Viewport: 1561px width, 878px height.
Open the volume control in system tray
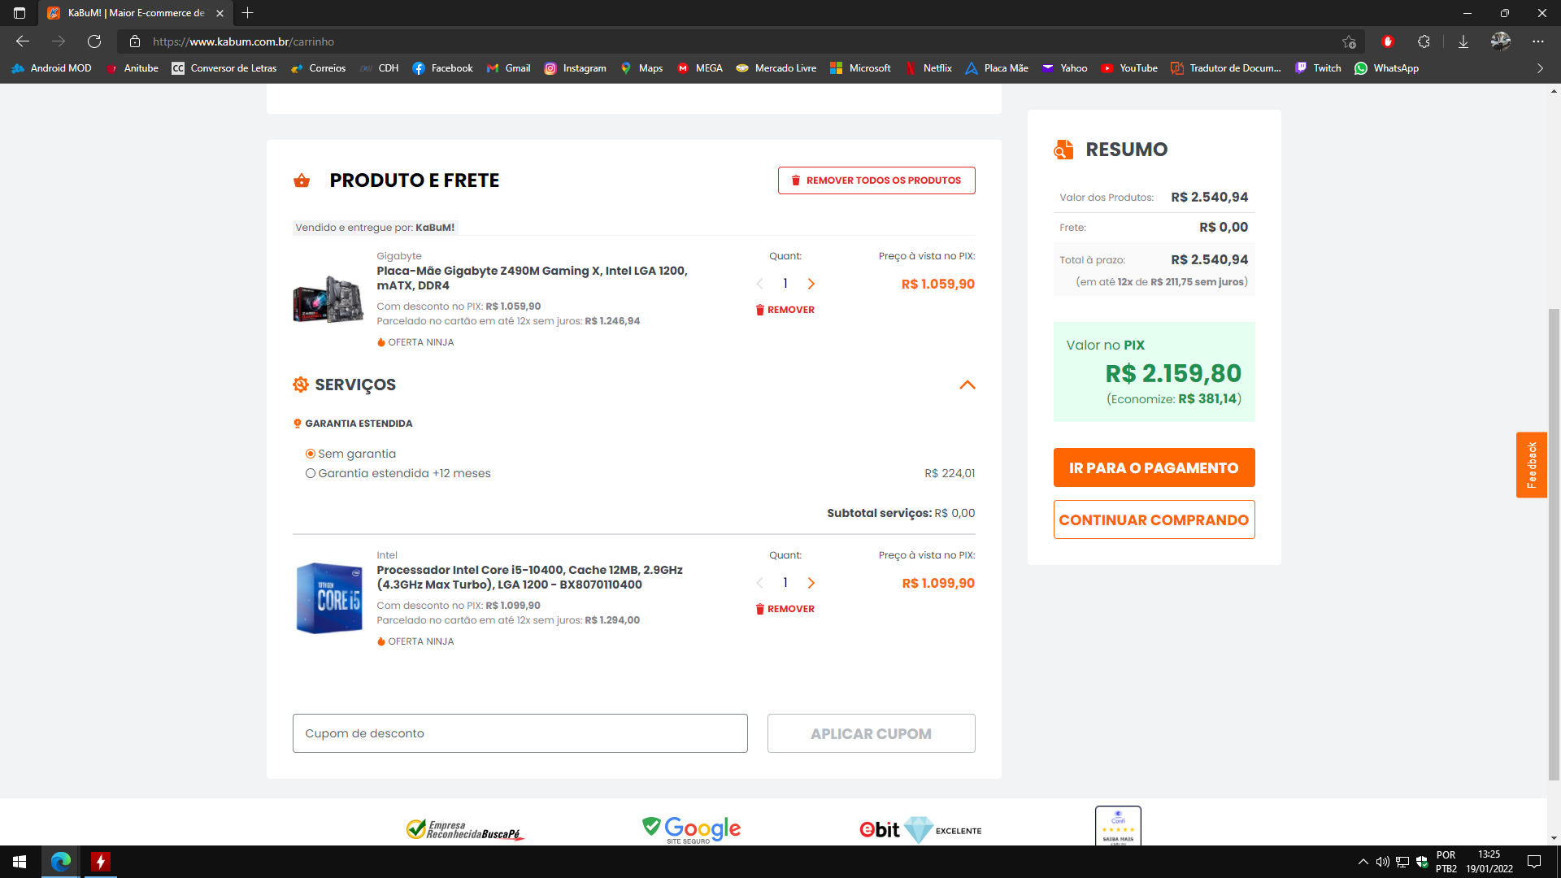click(x=1382, y=862)
